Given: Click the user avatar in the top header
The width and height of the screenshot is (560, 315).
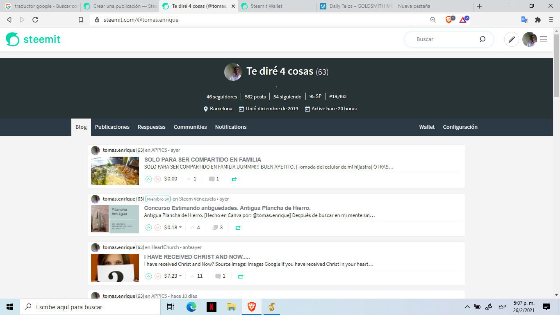Looking at the screenshot, I should tap(530, 39).
